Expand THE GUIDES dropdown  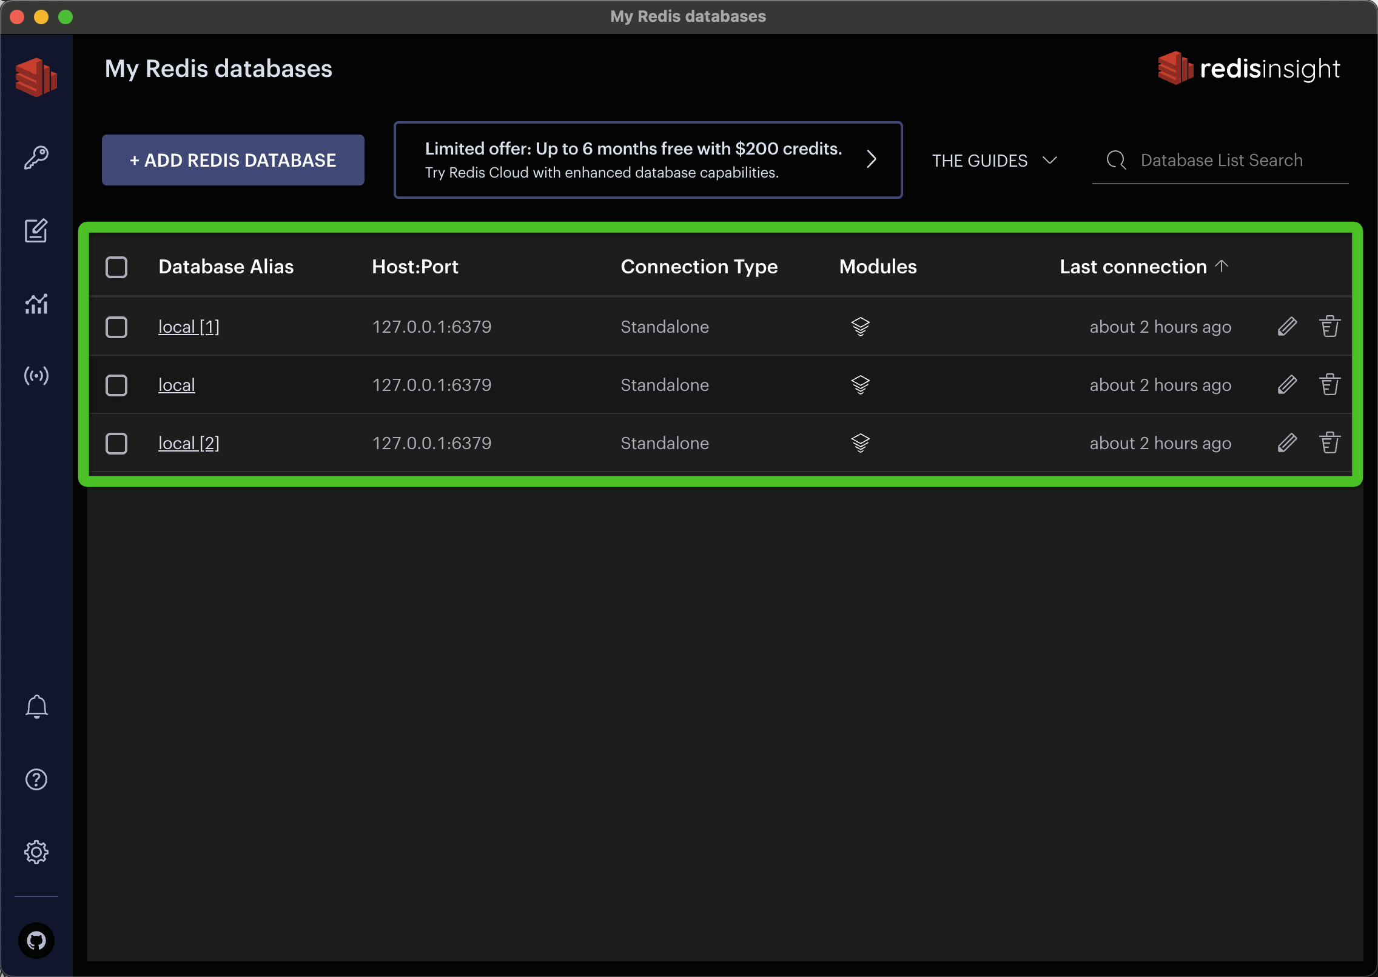click(x=995, y=161)
